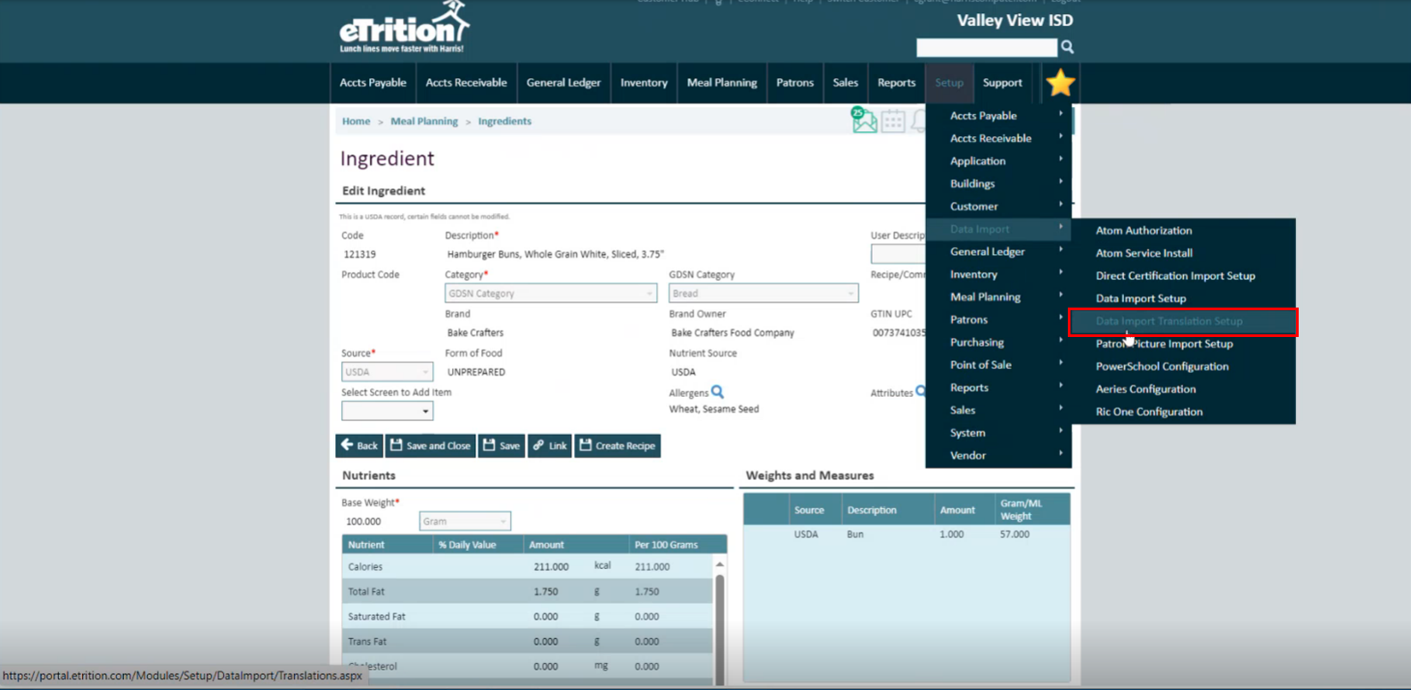Click the nutrients table scrollbar up arrow
1411x690 pixels.
point(719,564)
